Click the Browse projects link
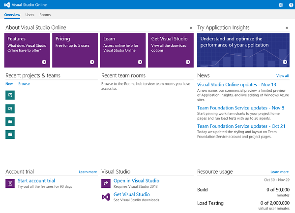The height and width of the screenshot is (213, 295). (24, 84)
